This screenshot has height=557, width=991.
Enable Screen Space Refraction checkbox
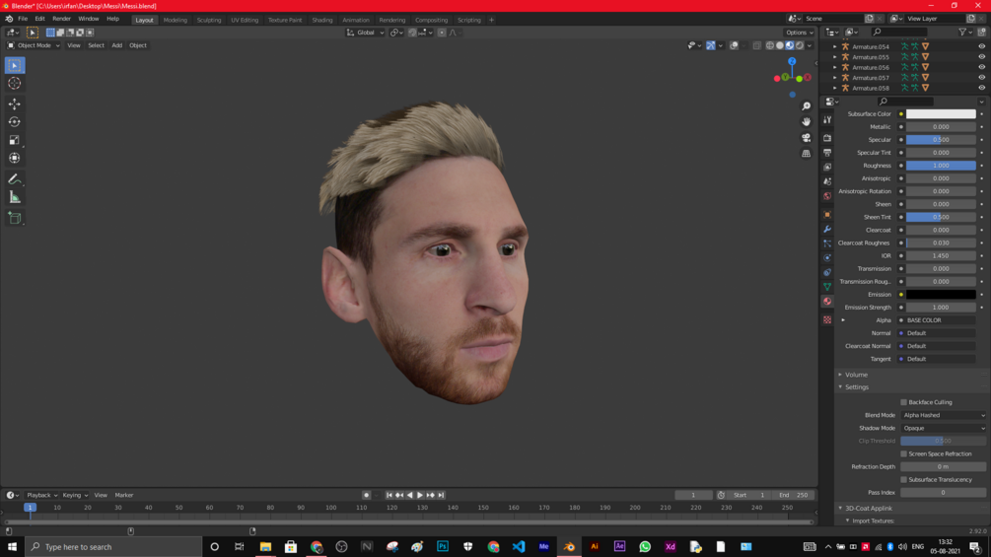pyautogui.click(x=904, y=454)
